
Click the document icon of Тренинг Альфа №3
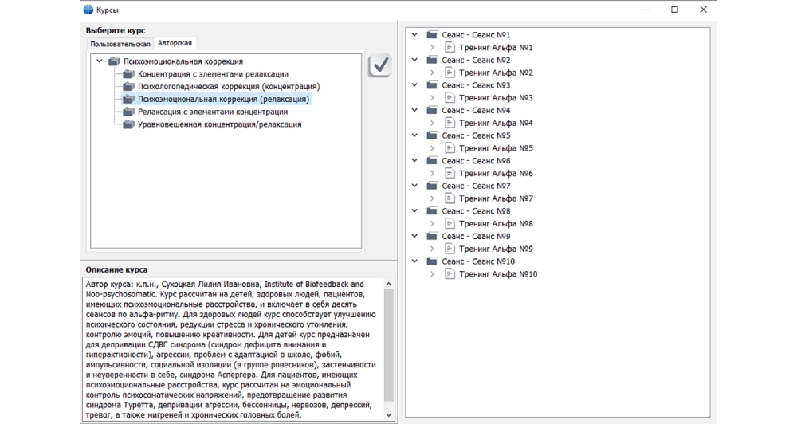[450, 98]
